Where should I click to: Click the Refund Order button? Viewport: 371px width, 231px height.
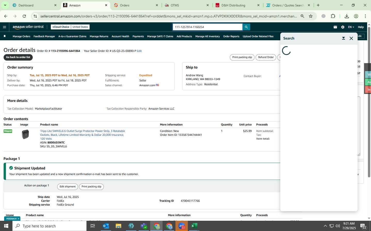[x=266, y=57]
